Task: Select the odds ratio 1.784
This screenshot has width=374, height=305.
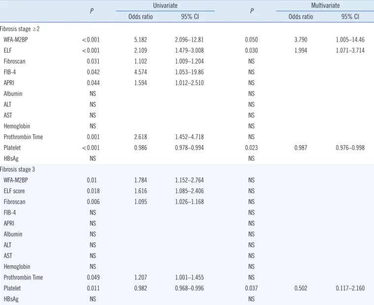Action: tap(140, 180)
